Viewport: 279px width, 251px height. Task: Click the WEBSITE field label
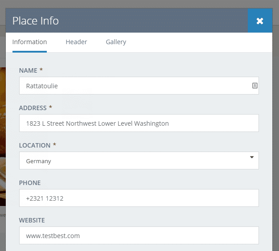click(x=32, y=220)
